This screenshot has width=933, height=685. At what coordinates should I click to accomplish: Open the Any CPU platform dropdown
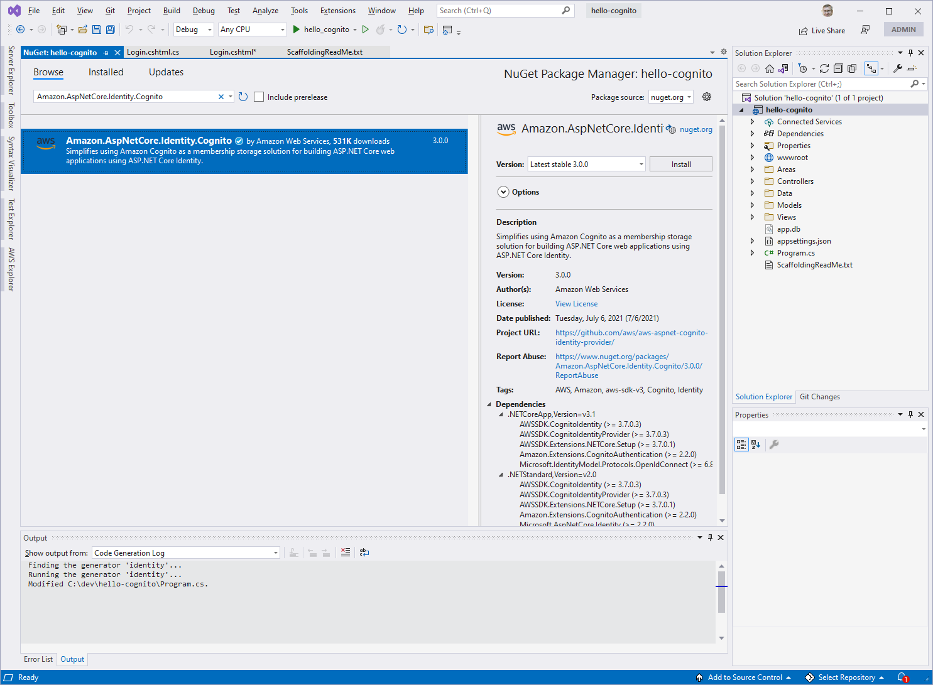[252, 30]
